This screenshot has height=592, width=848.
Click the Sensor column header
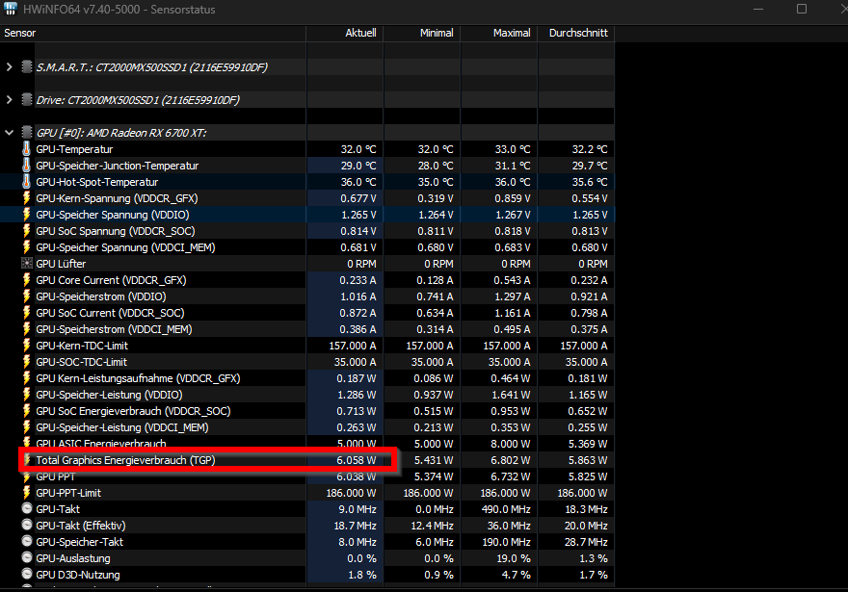pos(153,33)
